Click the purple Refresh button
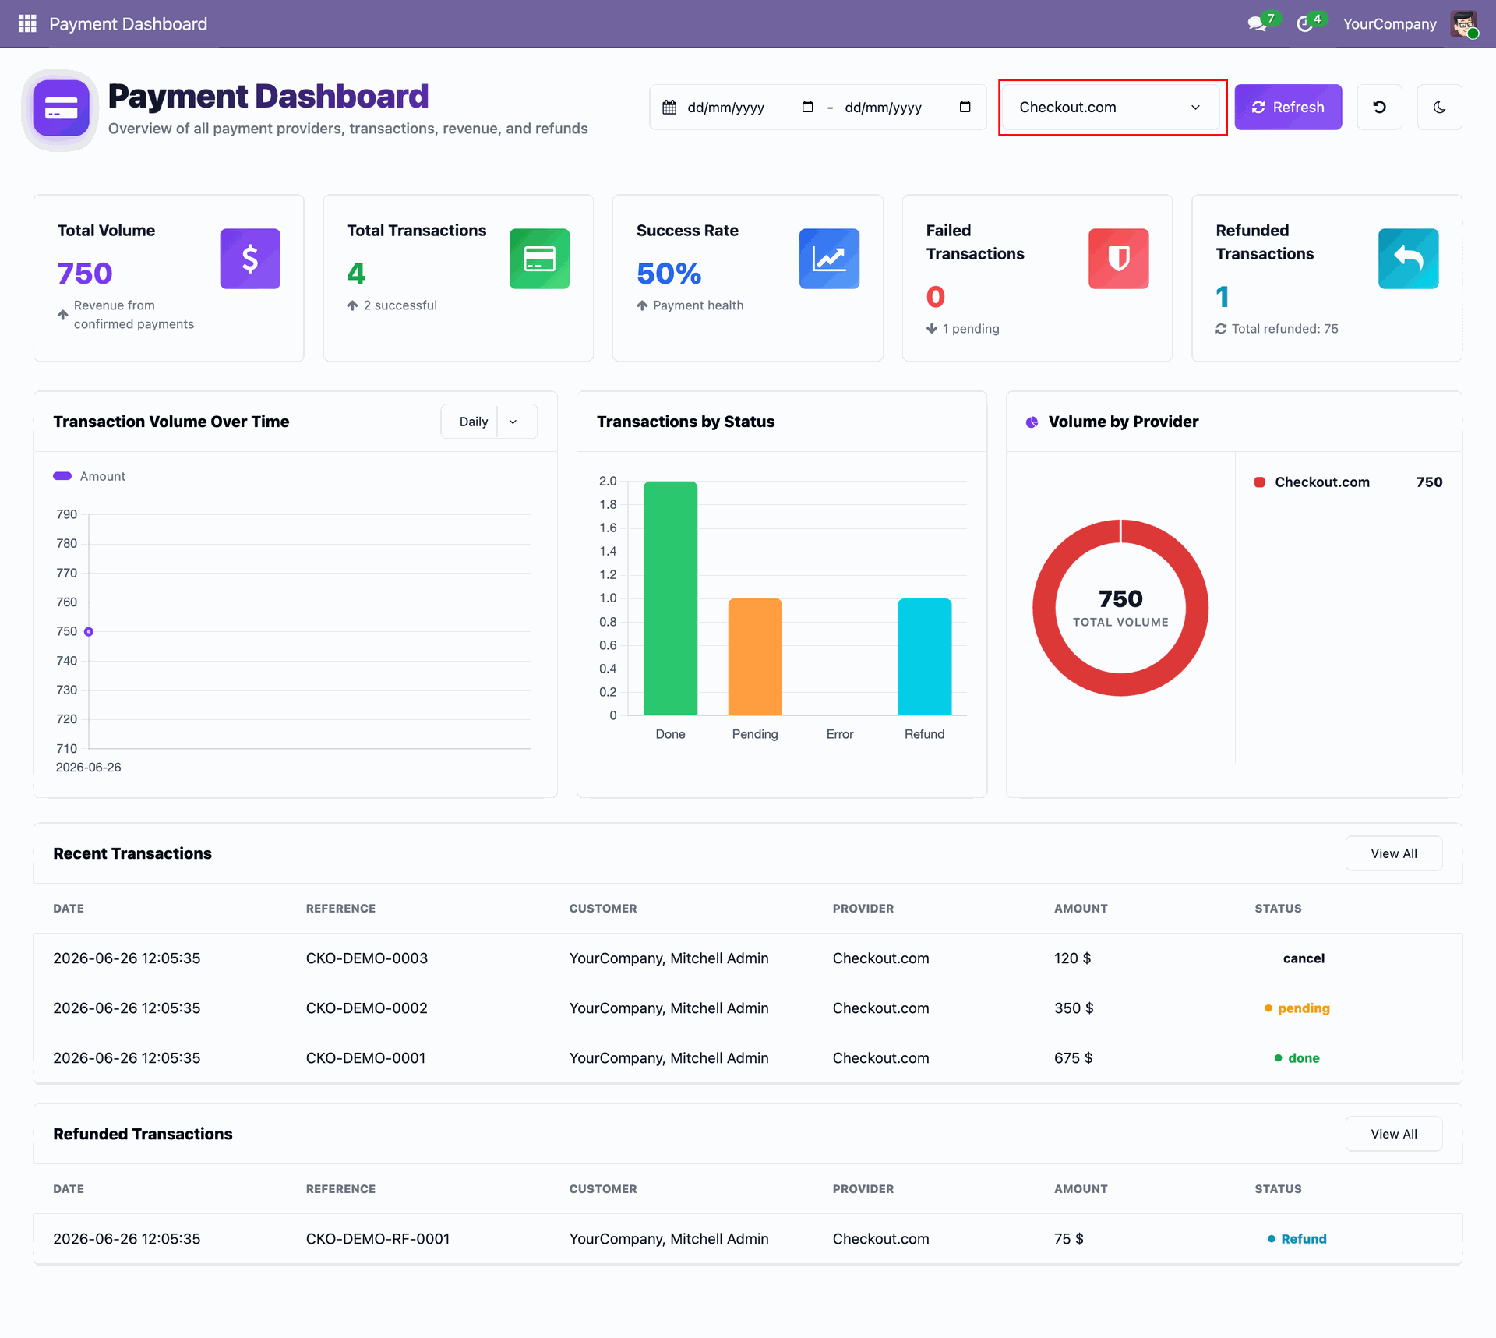This screenshot has width=1496, height=1338. (1288, 107)
